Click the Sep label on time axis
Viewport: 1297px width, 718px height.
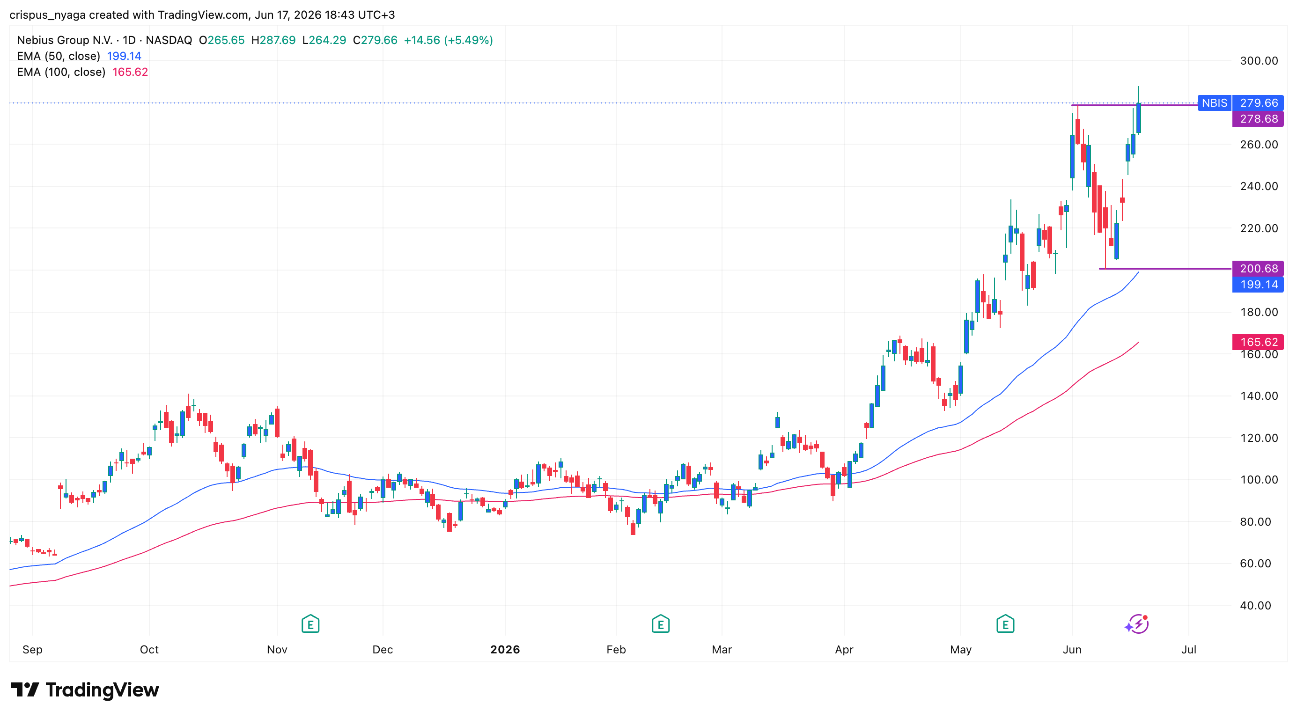32,650
